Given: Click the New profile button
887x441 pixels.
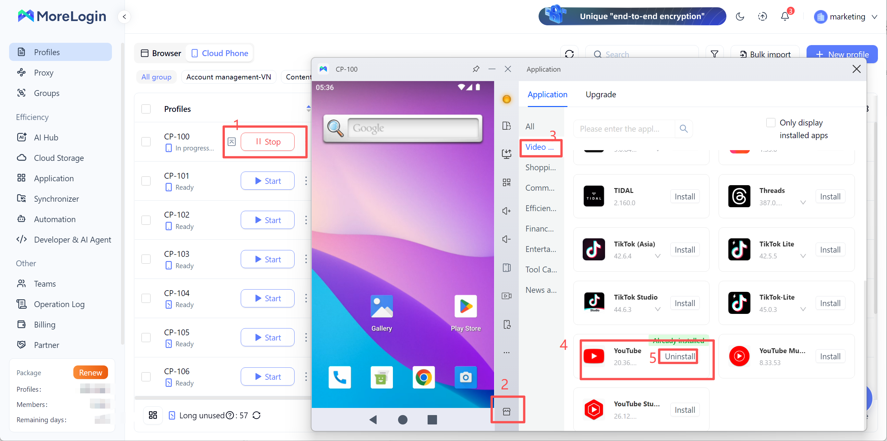Looking at the screenshot, I should (842, 54).
